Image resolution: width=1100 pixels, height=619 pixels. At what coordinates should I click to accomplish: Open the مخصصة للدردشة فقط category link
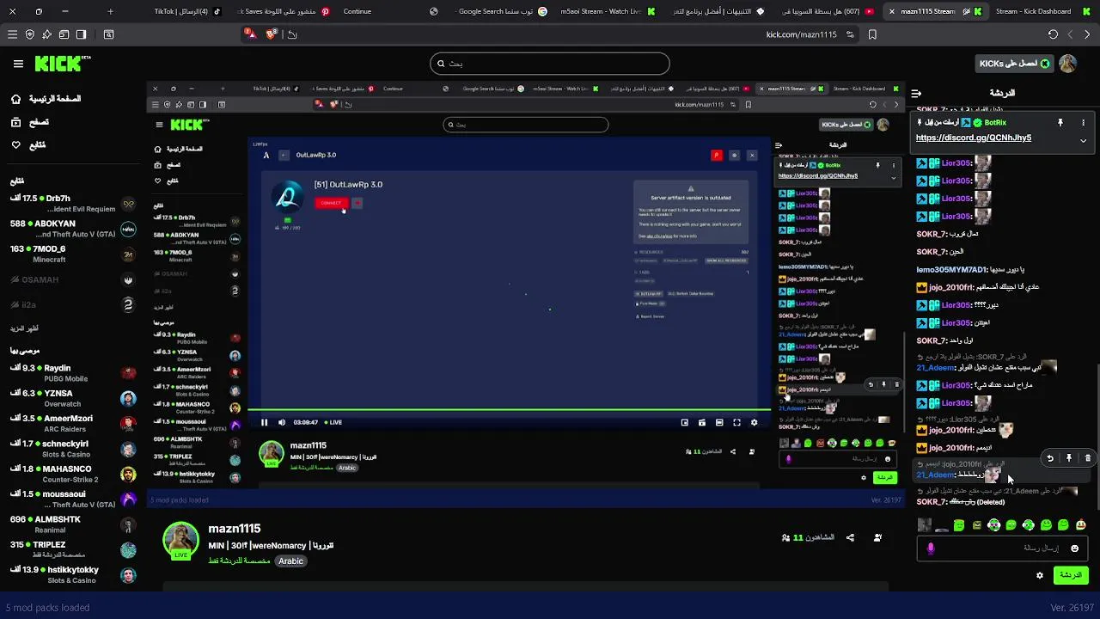pos(239,561)
